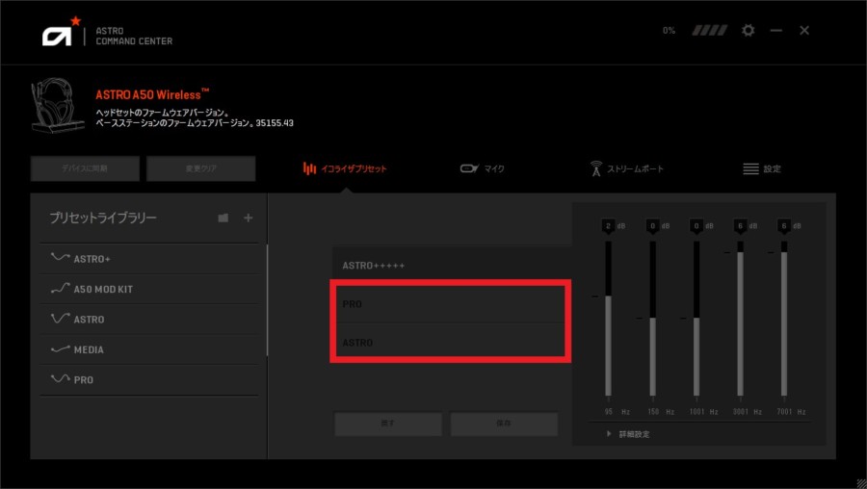867x489 pixels.
Task: Open the settings gear in title bar
Action: (x=748, y=31)
